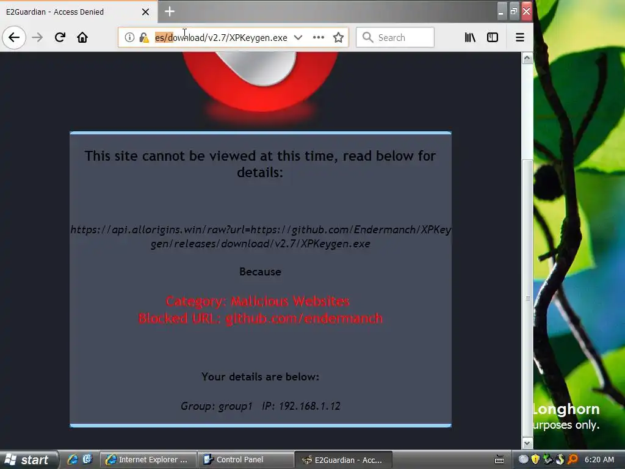Screen dimensions: 625x469
Task: Click the 6:20 AM taskbar clock
Action: coord(599,460)
